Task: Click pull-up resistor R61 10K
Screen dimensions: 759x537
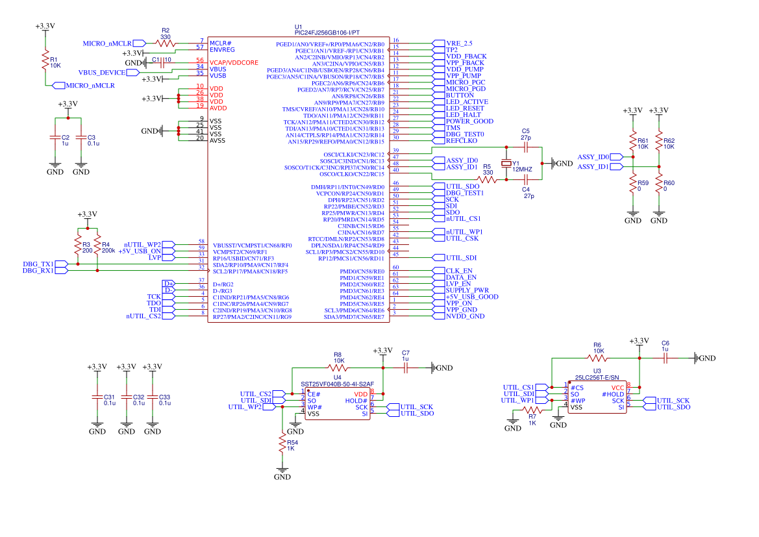Action: point(632,142)
